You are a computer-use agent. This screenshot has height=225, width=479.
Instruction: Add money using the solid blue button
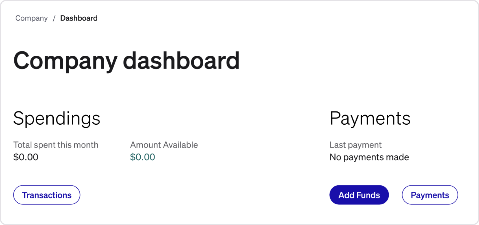(x=359, y=195)
